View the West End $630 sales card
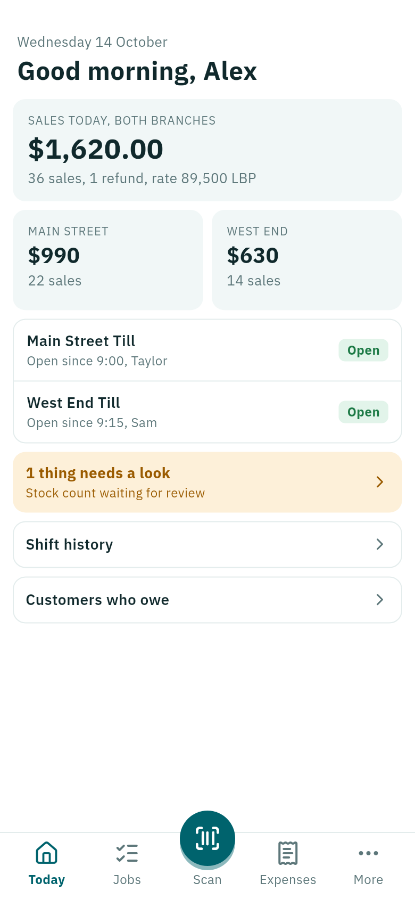The image size is (415, 899). (307, 260)
